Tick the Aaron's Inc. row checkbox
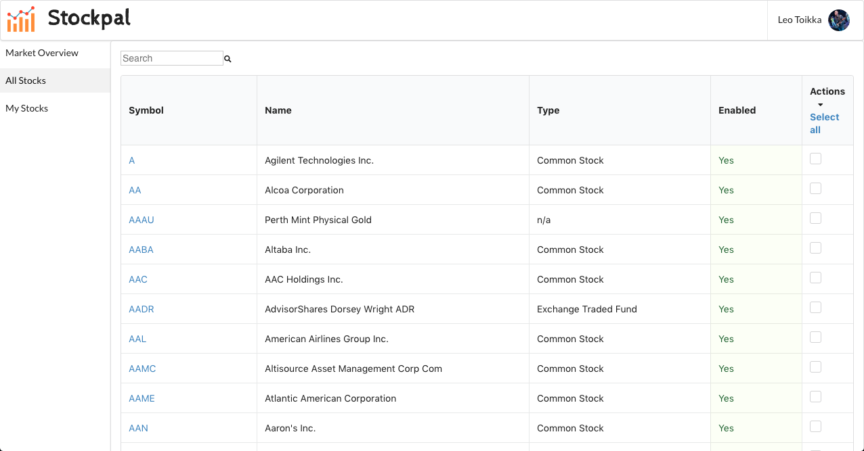This screenshot has height=451, width=864. [815, 426]
